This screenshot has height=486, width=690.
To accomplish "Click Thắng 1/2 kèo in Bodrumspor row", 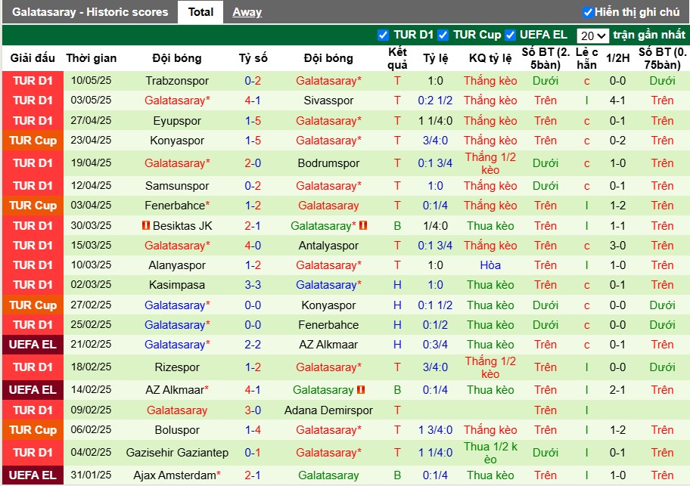I will (490, 163).
